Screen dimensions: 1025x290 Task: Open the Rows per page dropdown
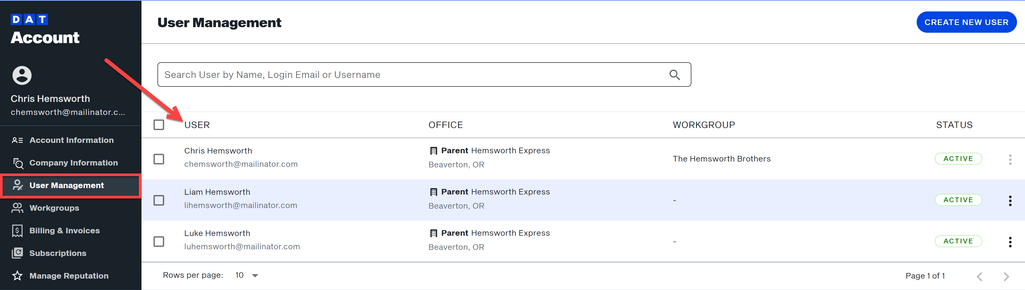pos(246,275)
